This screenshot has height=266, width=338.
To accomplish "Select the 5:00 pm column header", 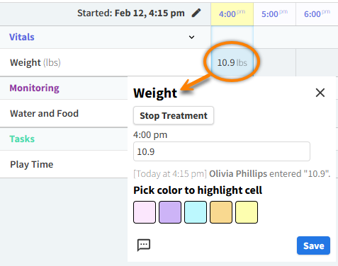I will tap(274, 14).
